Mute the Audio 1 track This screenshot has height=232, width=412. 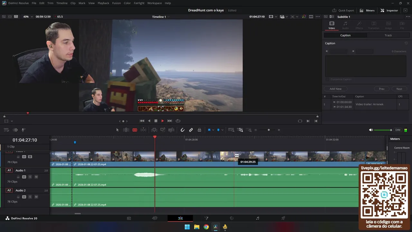(x=36, y=177)
